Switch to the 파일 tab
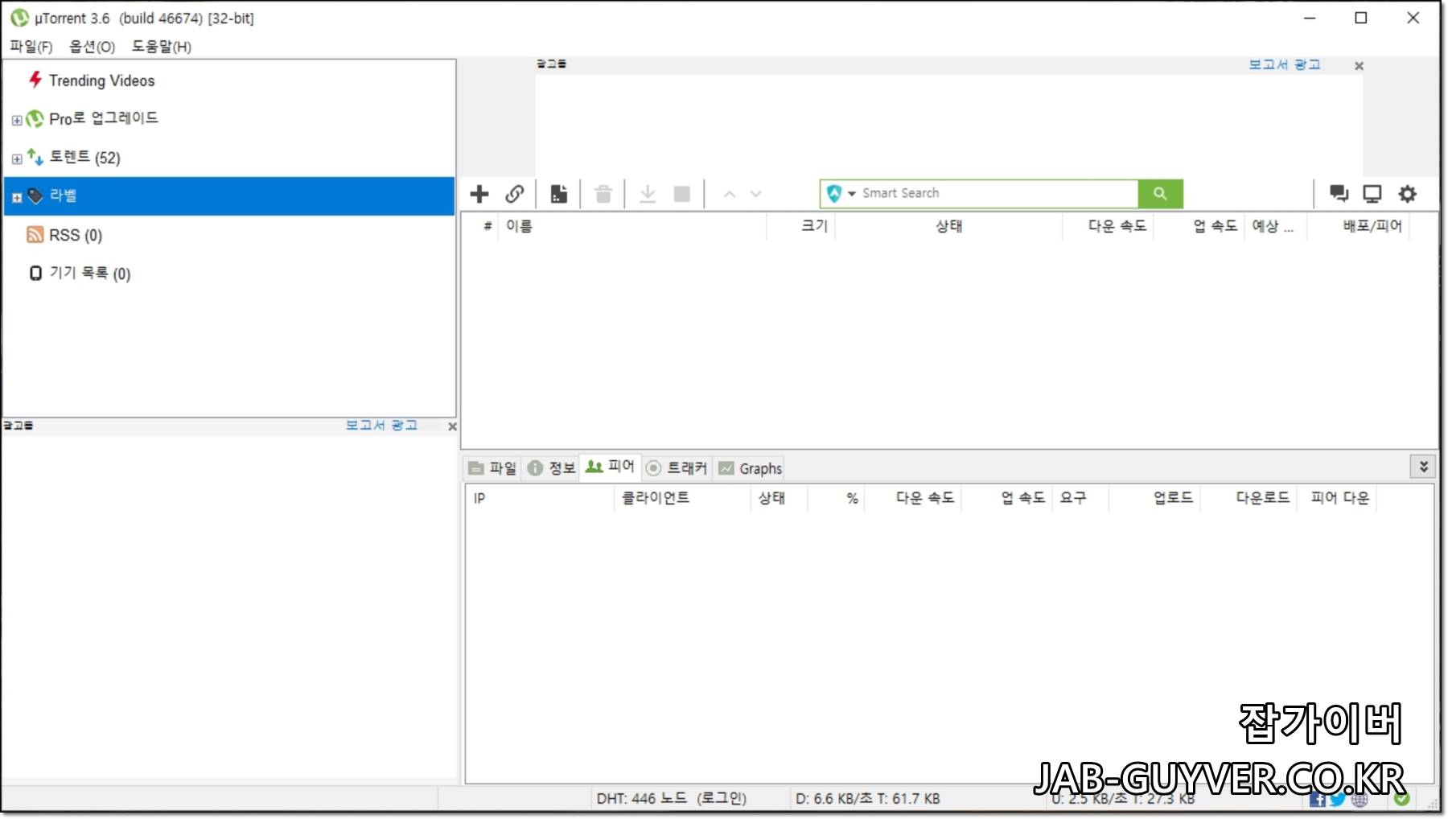Viewport: 1448px width, 819px height. click(492, 467)
